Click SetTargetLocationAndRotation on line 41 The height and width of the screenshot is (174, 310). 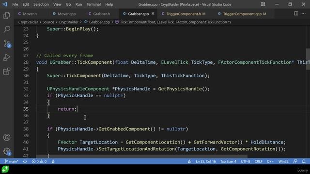coord(137,149)
